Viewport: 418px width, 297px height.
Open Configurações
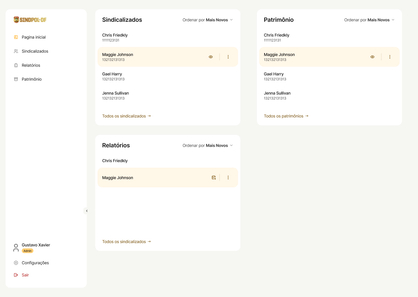click(35, 263)
